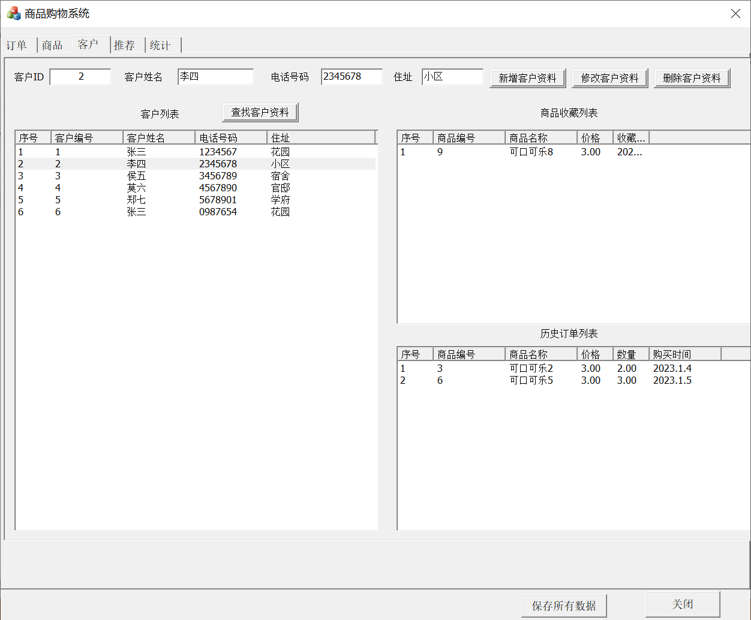
Task: Click 价格 header in 历史订单列表
Action: 595,354
